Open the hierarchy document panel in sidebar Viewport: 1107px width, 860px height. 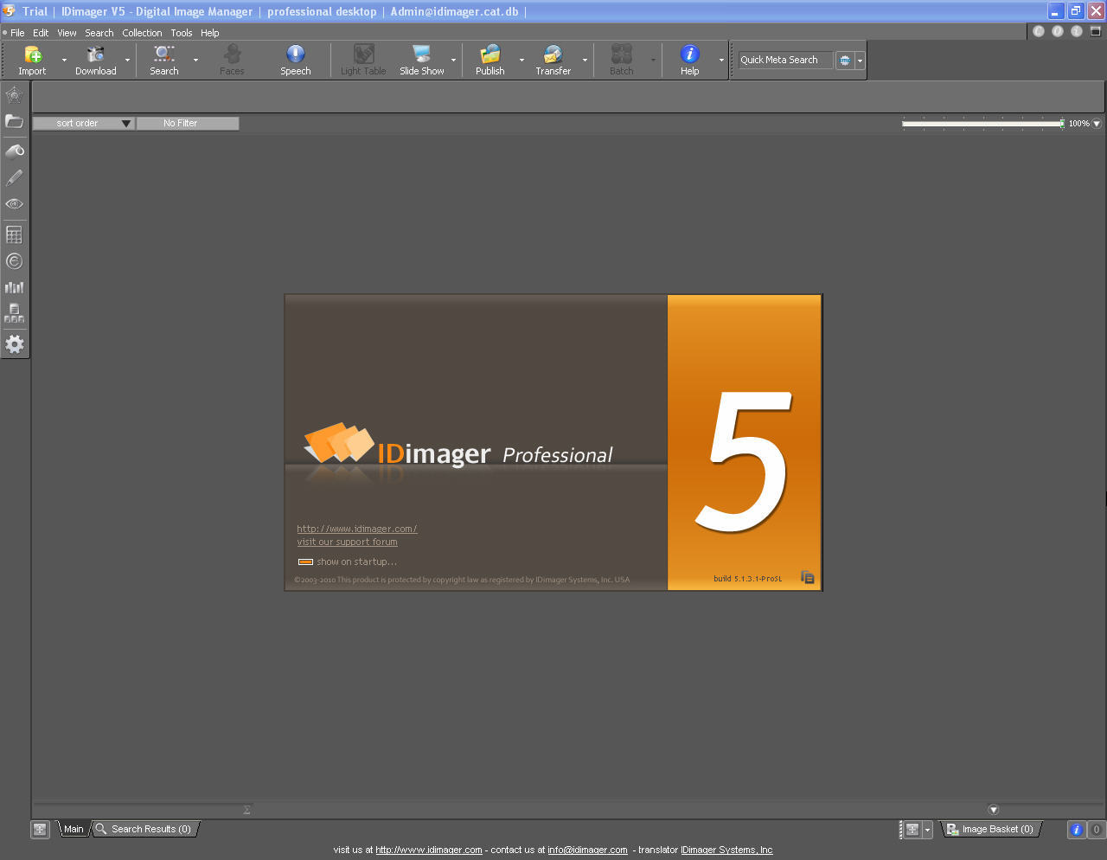point(14,313)
